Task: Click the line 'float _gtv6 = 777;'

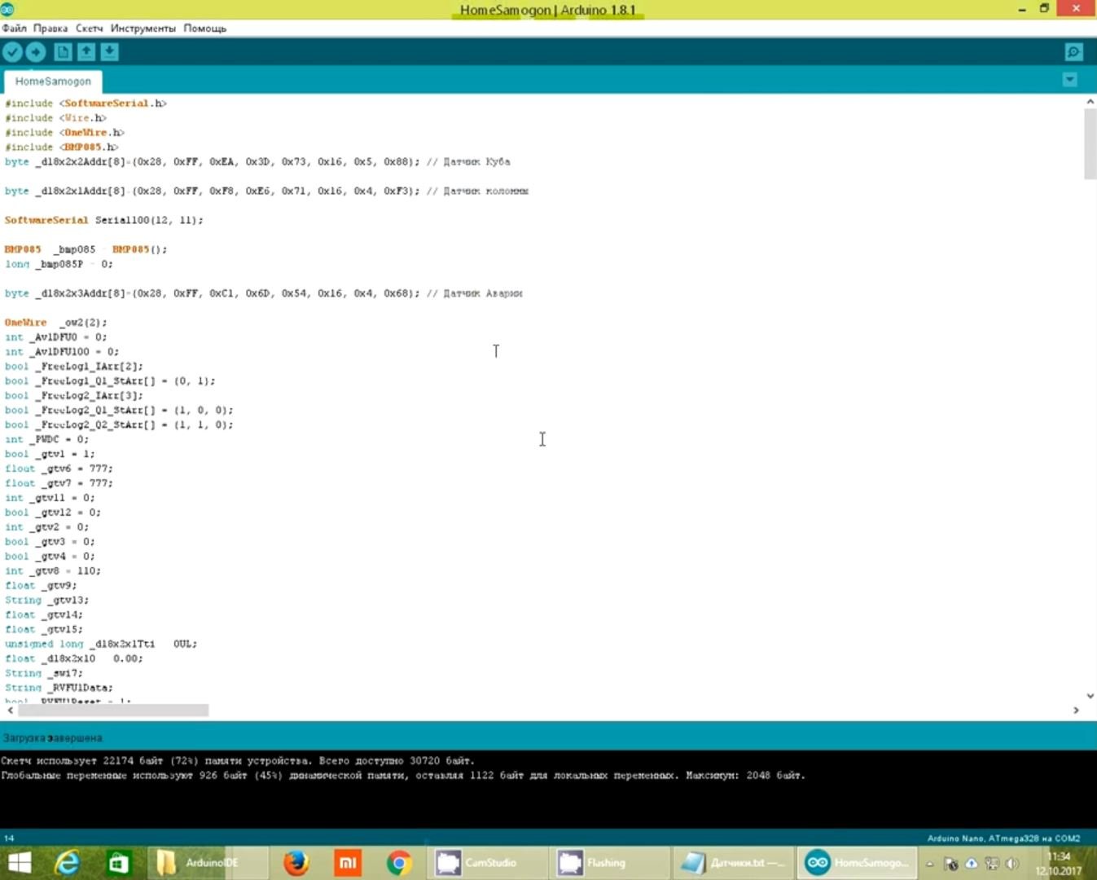Action: click(59, 469)
